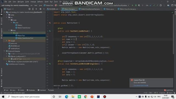Viewport: 176px width, 99px height.
Task: Click run gutter icon beside MatrixTest class
Action: pos(50,23)
